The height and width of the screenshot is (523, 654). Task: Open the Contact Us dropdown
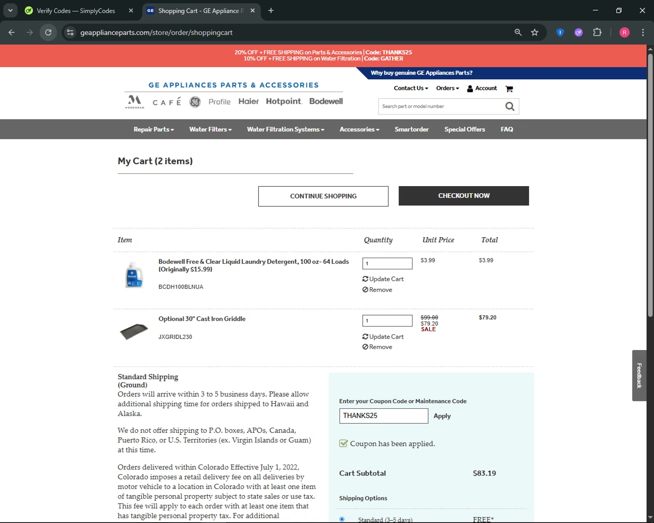411,88
